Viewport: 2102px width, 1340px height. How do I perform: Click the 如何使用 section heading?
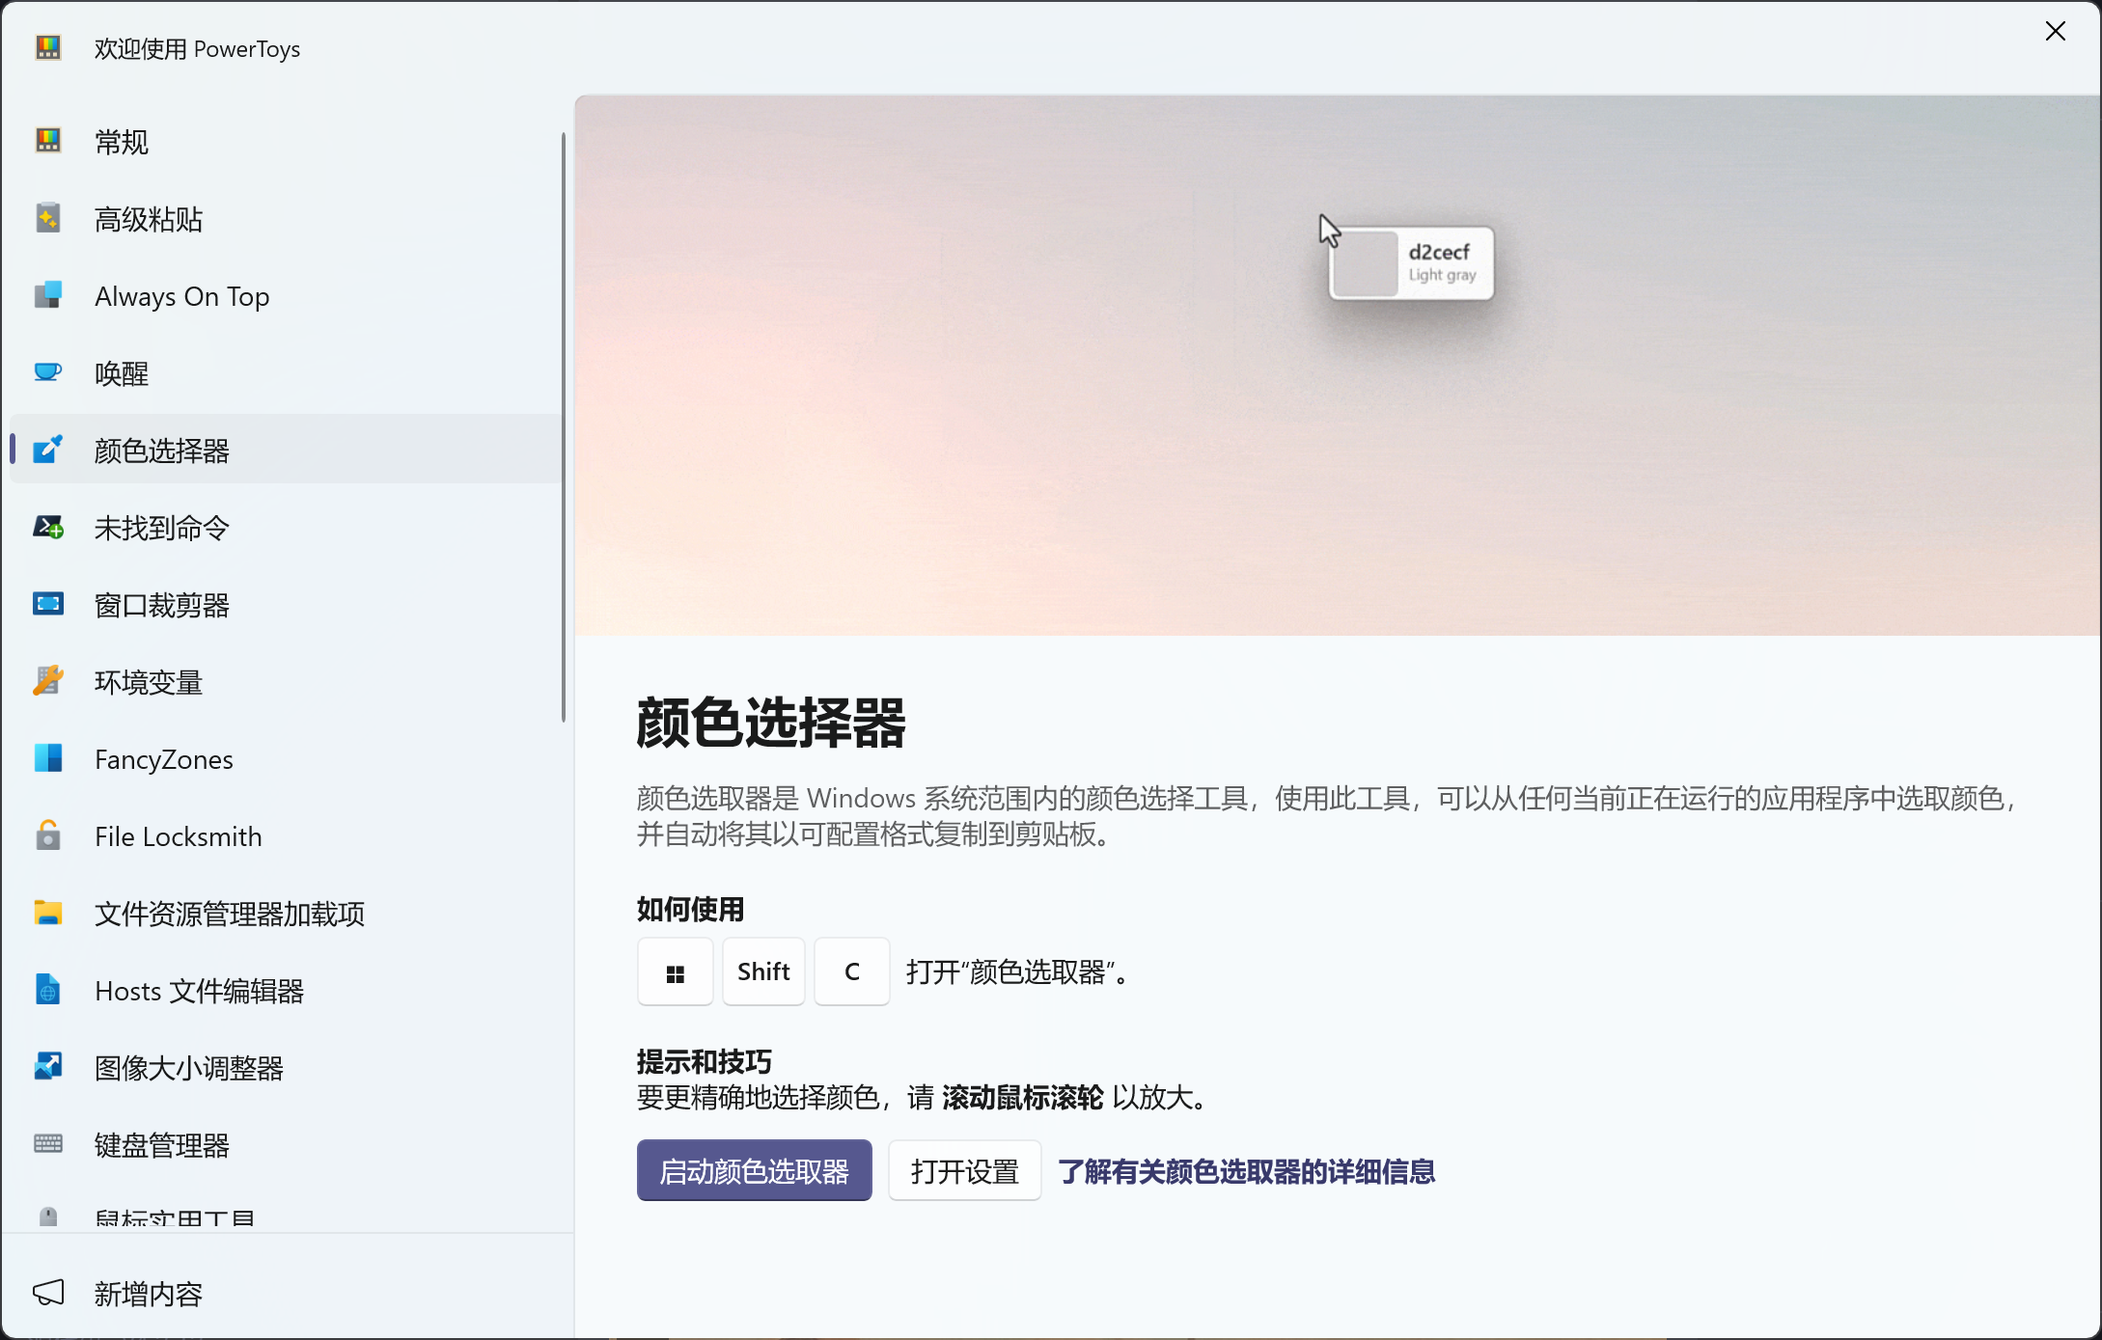click(690, 909)
